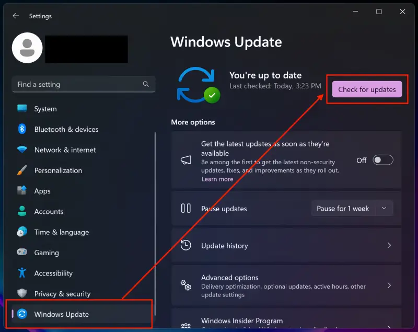Open Bluetooth & devices category

[83, 129]
